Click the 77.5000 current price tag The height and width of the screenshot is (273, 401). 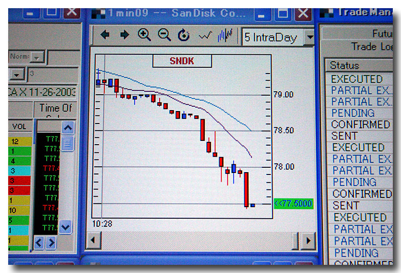(x=293, y=204)
